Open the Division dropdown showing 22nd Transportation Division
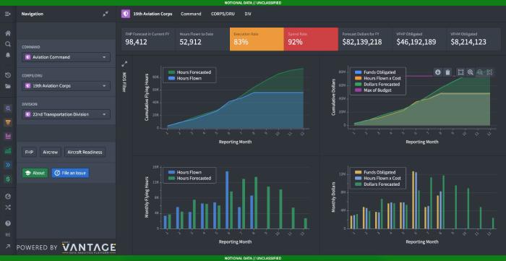 67,114
